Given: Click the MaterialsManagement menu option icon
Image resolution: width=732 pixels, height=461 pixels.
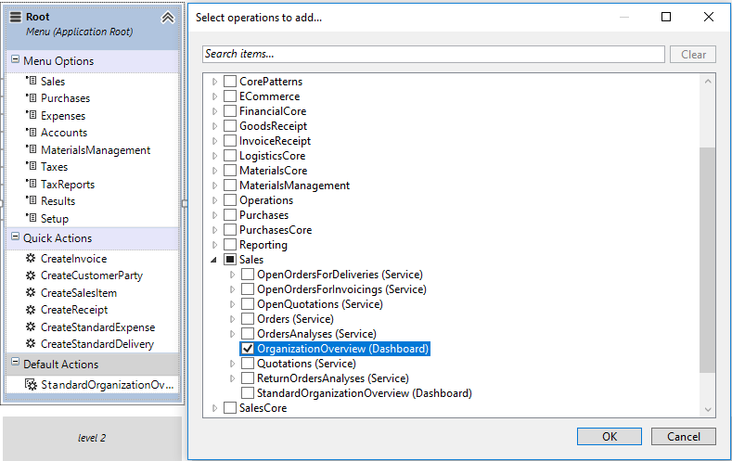Looking at the screenshot, I should point(32,149).
